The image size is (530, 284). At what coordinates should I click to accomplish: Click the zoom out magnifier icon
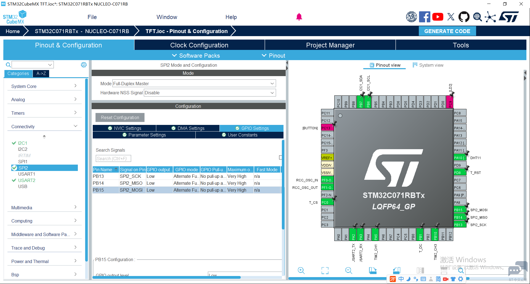tap(349, 270)
